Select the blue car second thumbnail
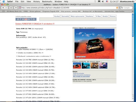The image size is (136, 102). [86, 66]
